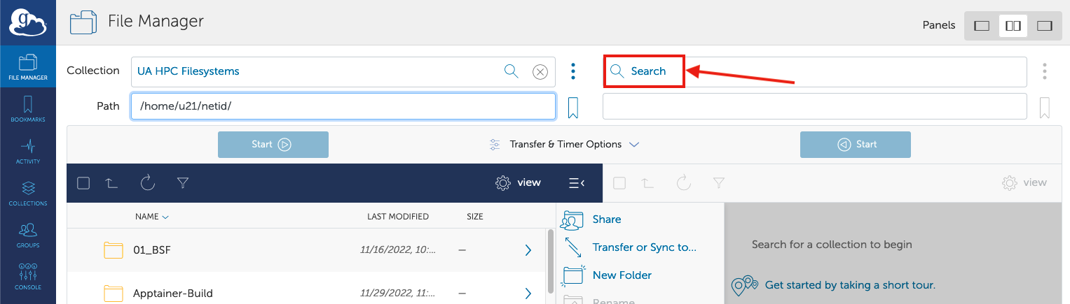Image resolution: width=1070 pixels, height=304 pixels.
Task: Click Apptainer-Build modified date 11/29/2022
Action: point(399,293)
